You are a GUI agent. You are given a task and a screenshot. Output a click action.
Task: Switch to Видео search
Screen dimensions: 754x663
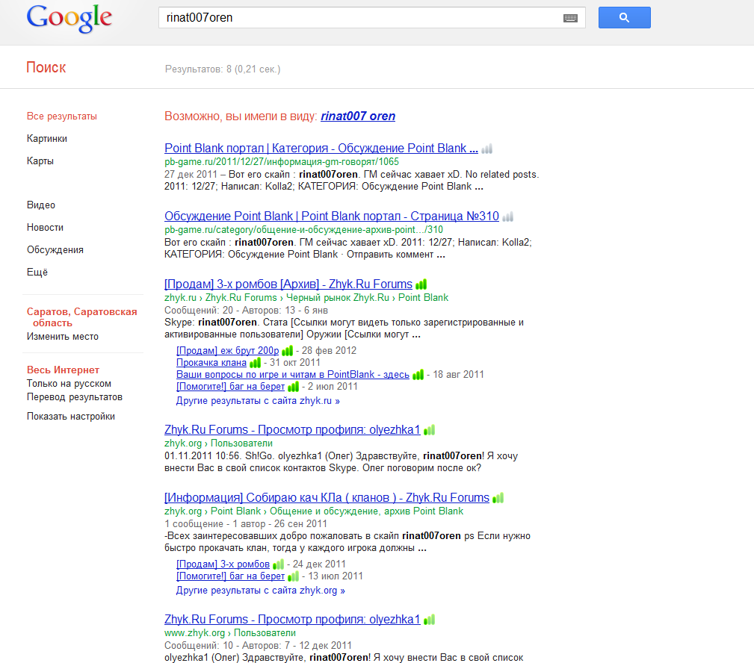click(41, 205)
